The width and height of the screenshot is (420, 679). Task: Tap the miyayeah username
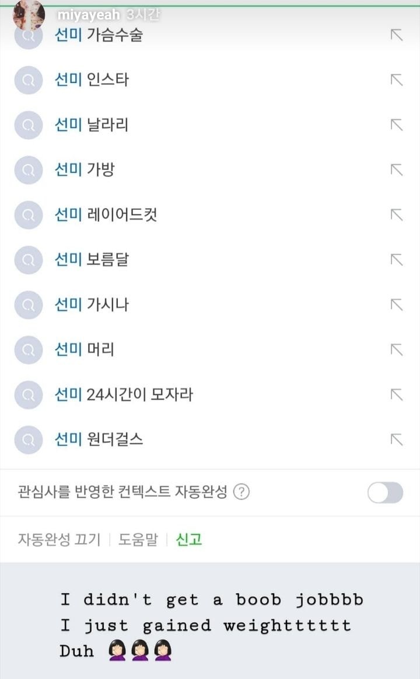click(x=88, y=15)
